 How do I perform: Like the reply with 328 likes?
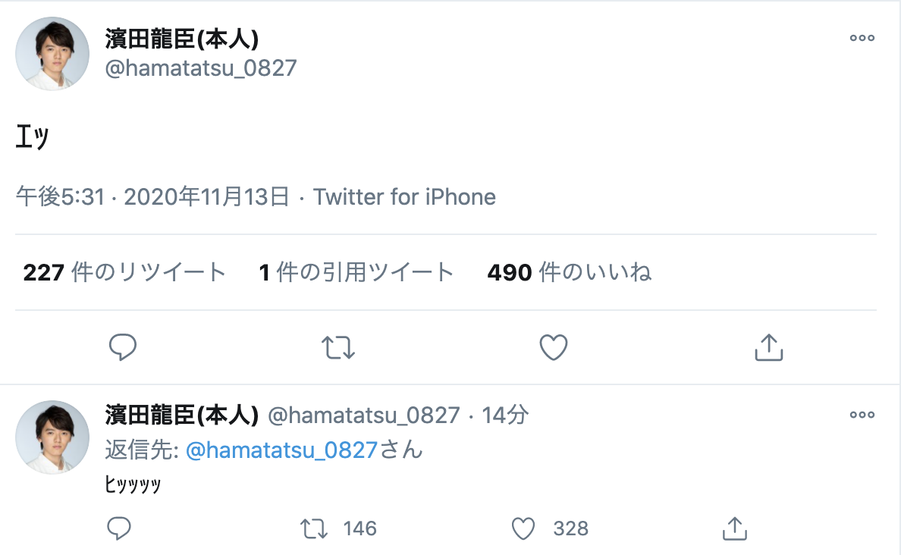(x=523, y=528)
